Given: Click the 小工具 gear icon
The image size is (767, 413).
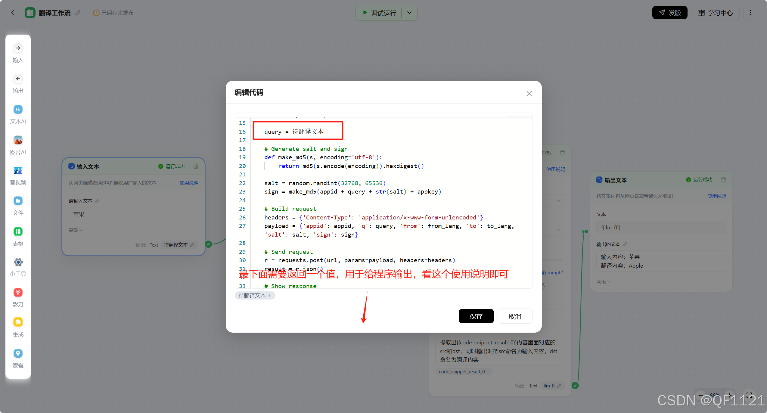Looking at the screenshot, I should coord(18,262).
